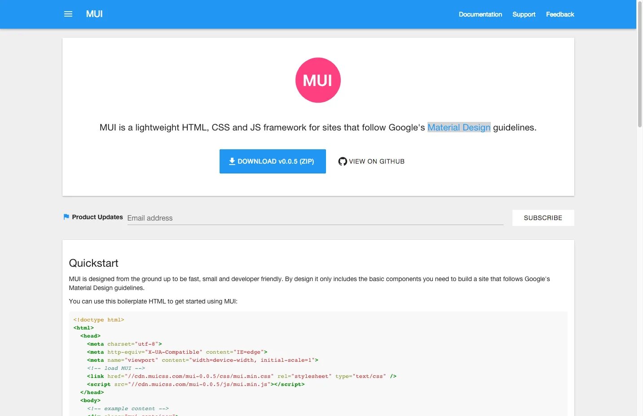Click the viewport meta code line
This screenshot has width=643, height=416.
coord(203,360)
